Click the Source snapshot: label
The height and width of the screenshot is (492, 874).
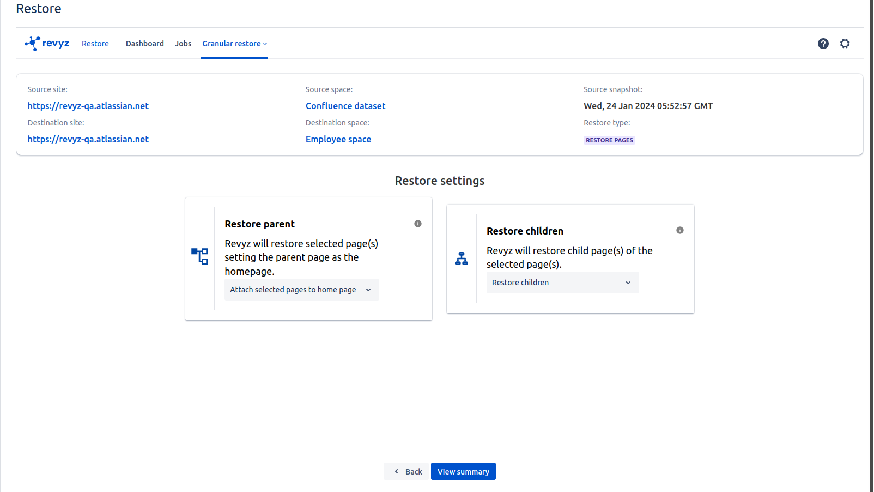click(x=613, y=89)
